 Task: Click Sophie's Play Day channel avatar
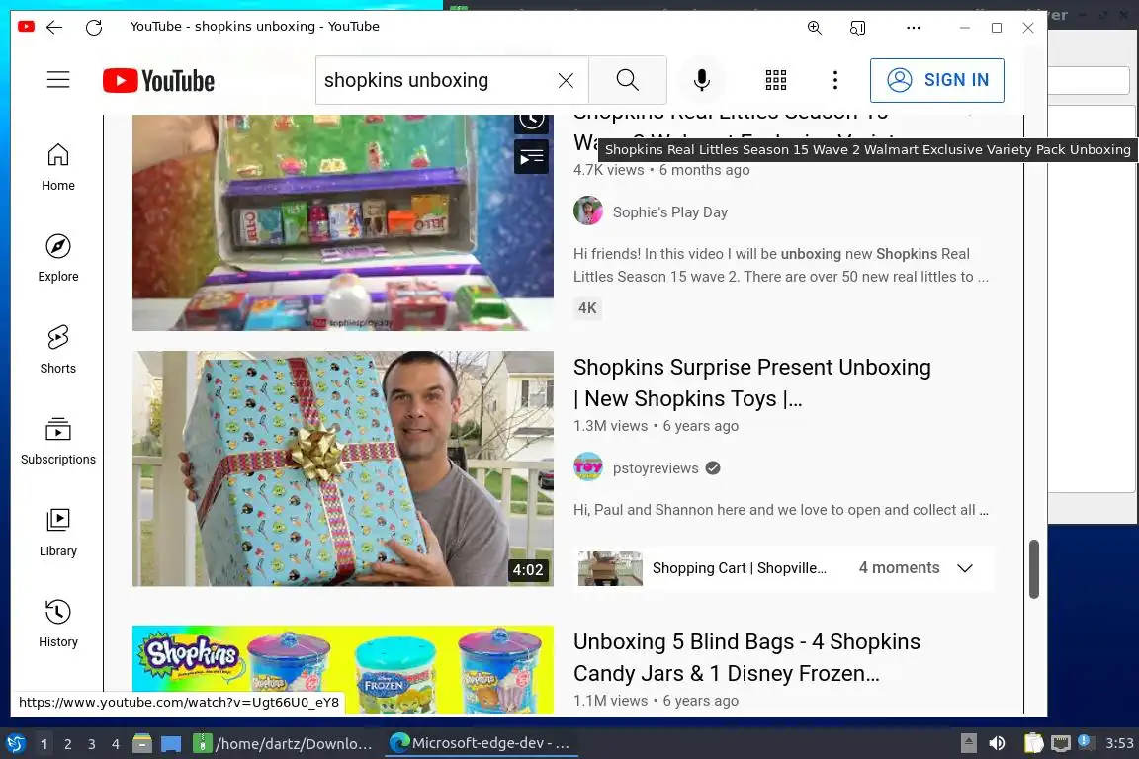(587, 211)
